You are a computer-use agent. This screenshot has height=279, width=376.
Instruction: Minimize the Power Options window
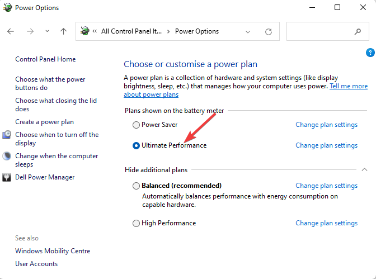pos(312,7)
